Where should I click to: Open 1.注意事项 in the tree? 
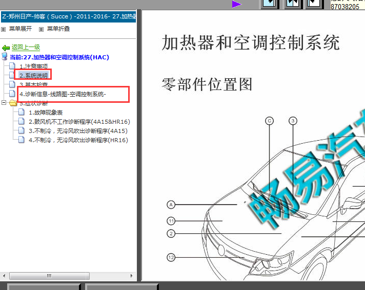(x=33, y=66)
